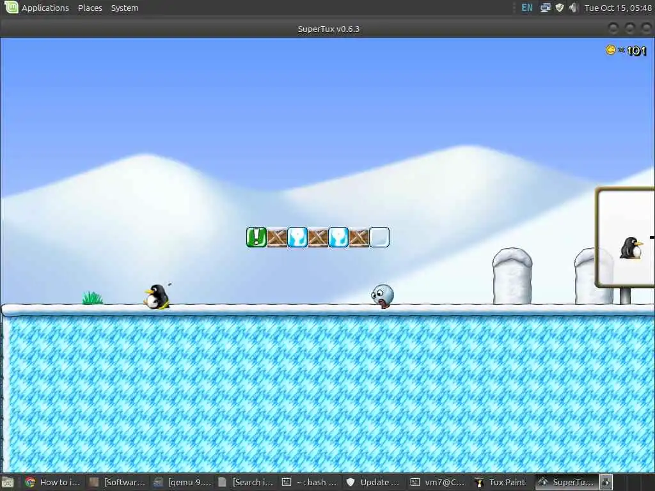Click Tux the penguin player character
This screenshot has width=655, height=491.
tap(157, 297)
